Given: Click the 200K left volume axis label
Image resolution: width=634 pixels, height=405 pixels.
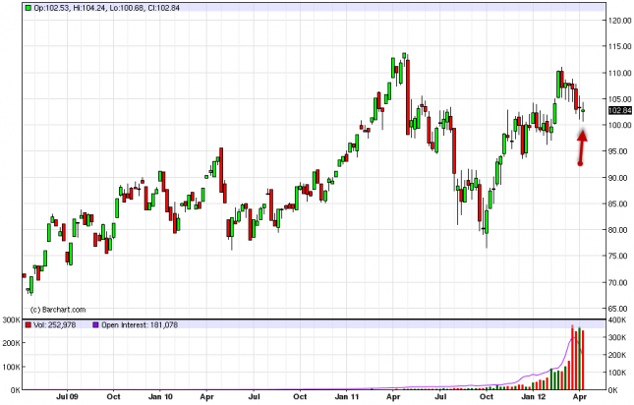Looking at the screenshot, I should (12, 343).
